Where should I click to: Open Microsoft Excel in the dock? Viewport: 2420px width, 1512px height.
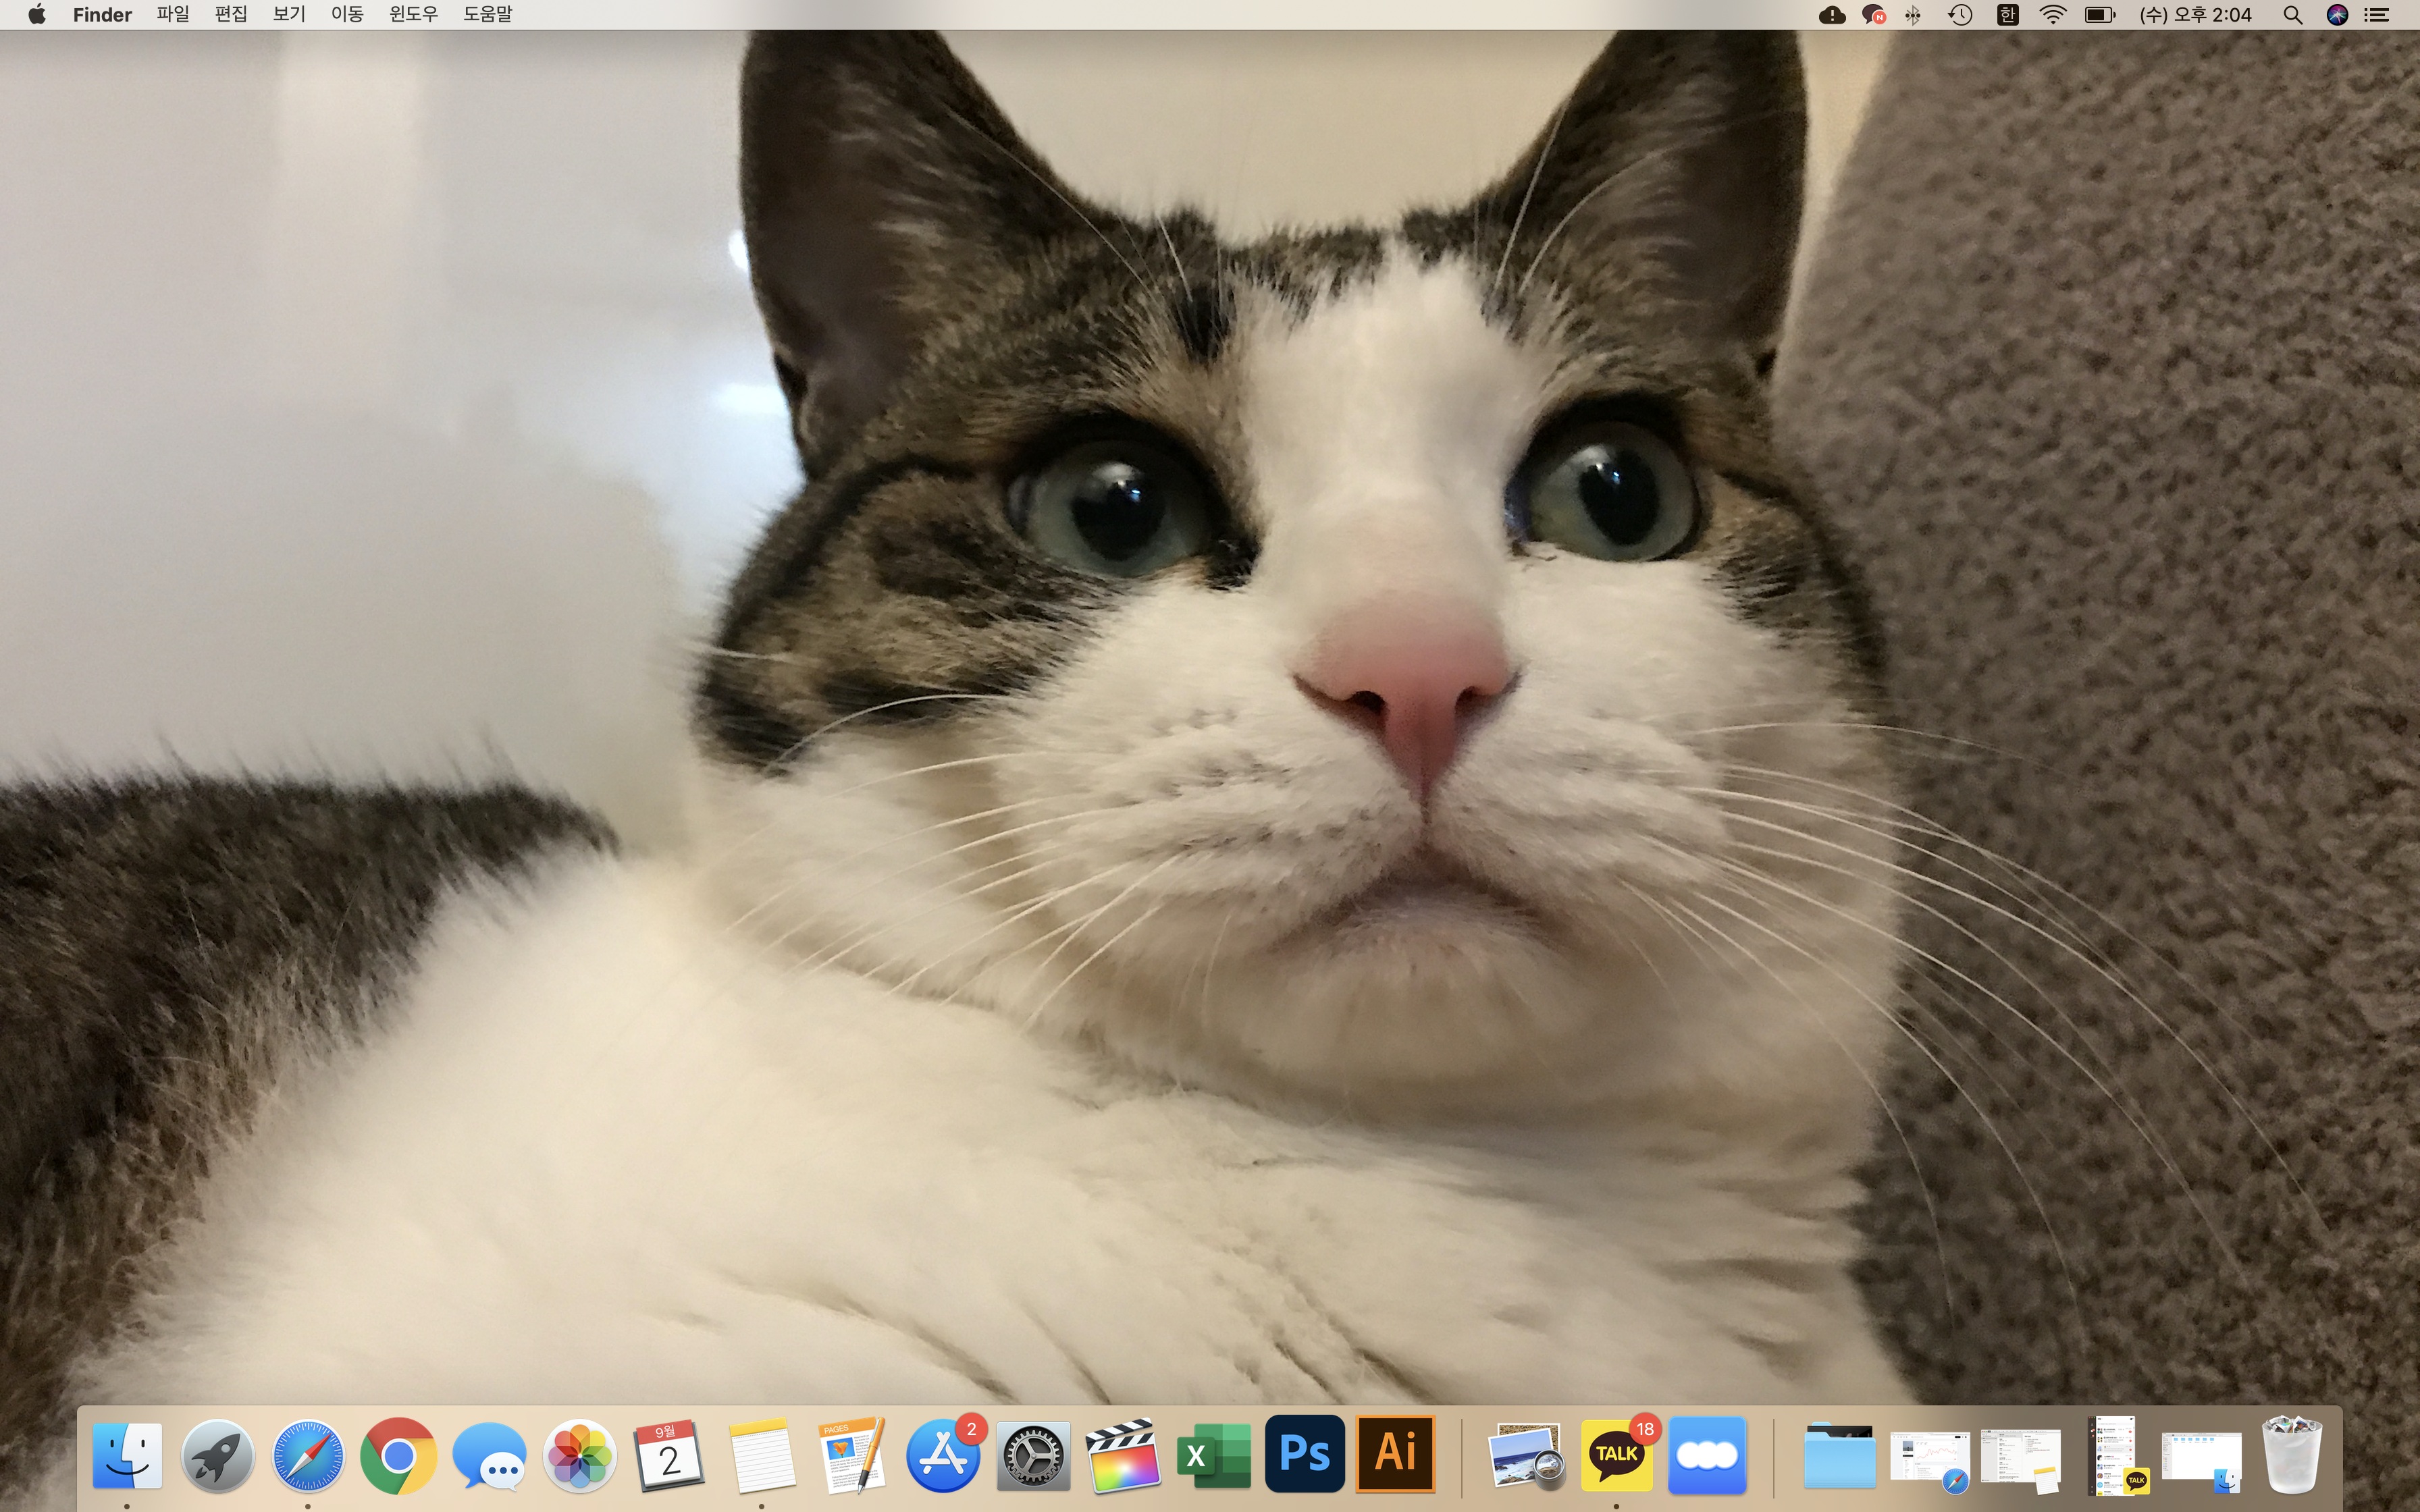point(1213,1456)
